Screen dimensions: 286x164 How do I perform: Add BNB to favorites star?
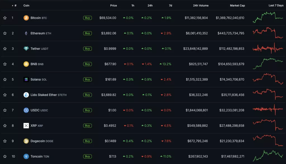point(5,64)
